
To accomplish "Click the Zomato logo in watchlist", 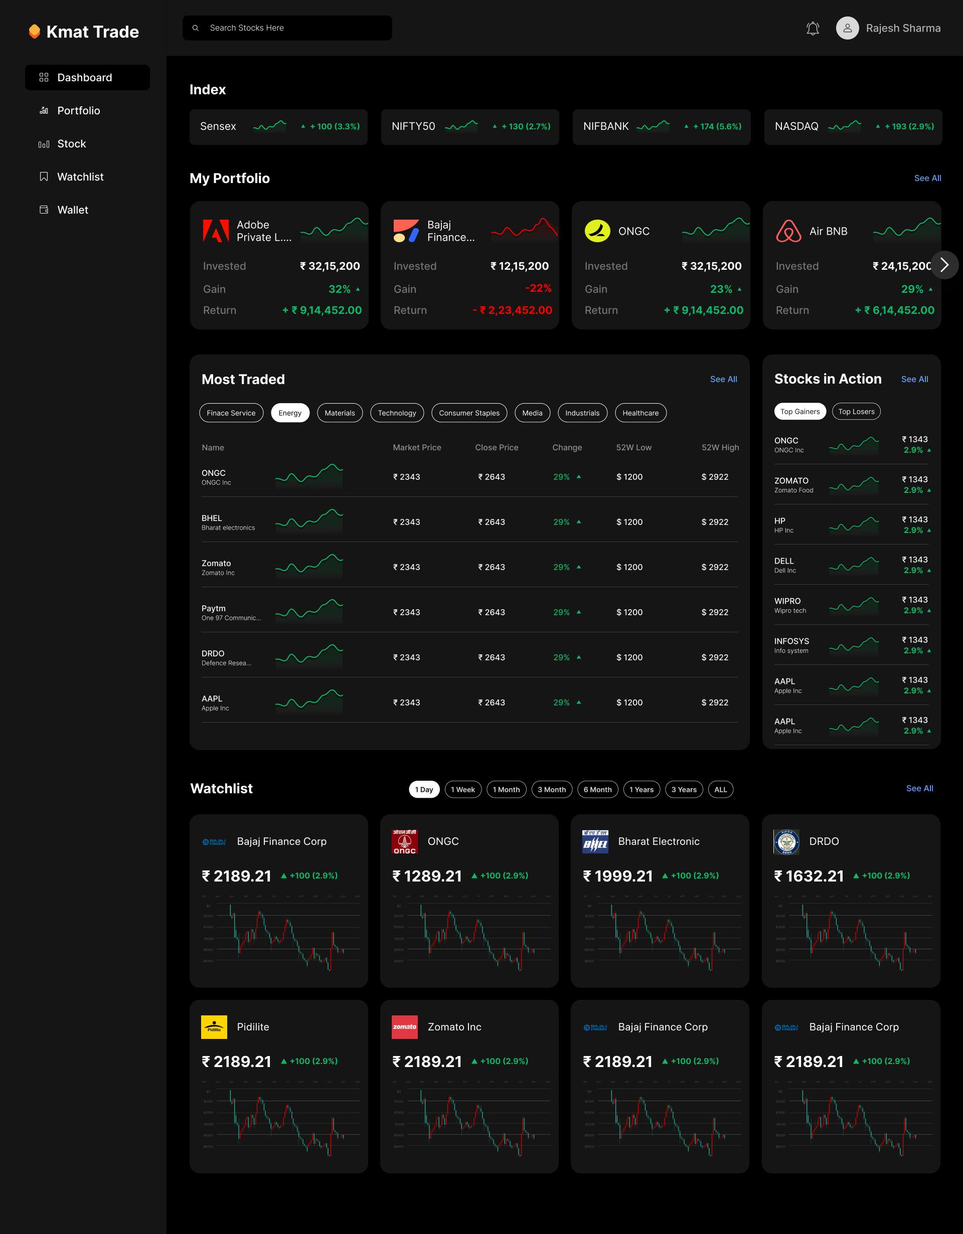I will click(405, 1026).
